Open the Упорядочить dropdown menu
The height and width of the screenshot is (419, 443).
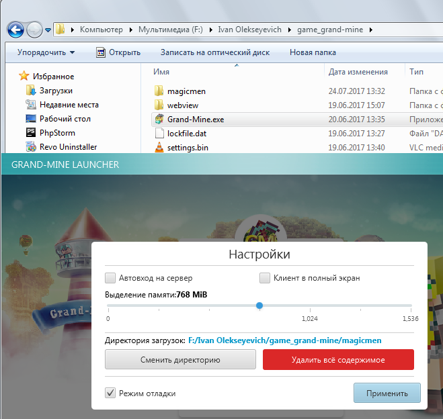46,52
